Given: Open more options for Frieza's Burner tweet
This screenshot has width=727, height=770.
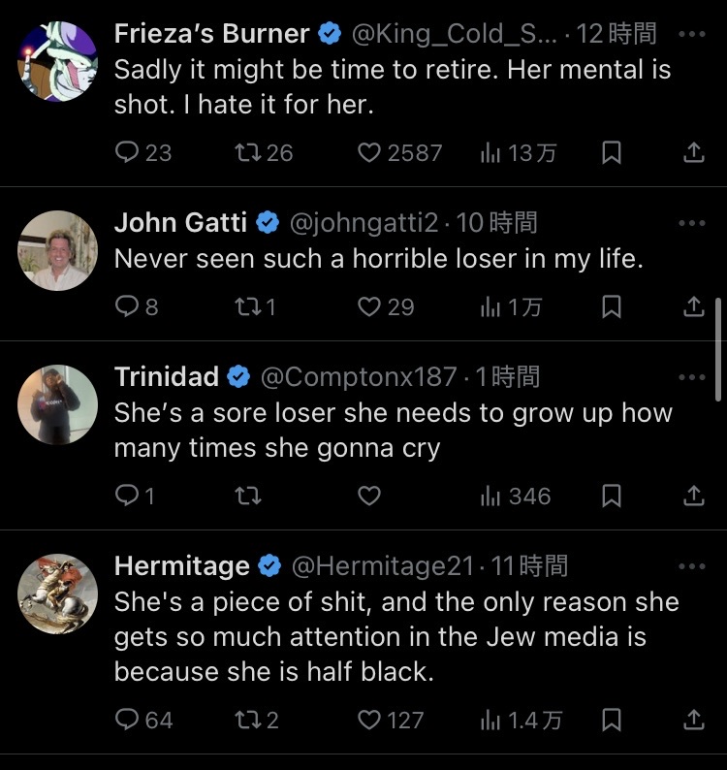Looking at the screenshot, I should click(x=692, y=34).
